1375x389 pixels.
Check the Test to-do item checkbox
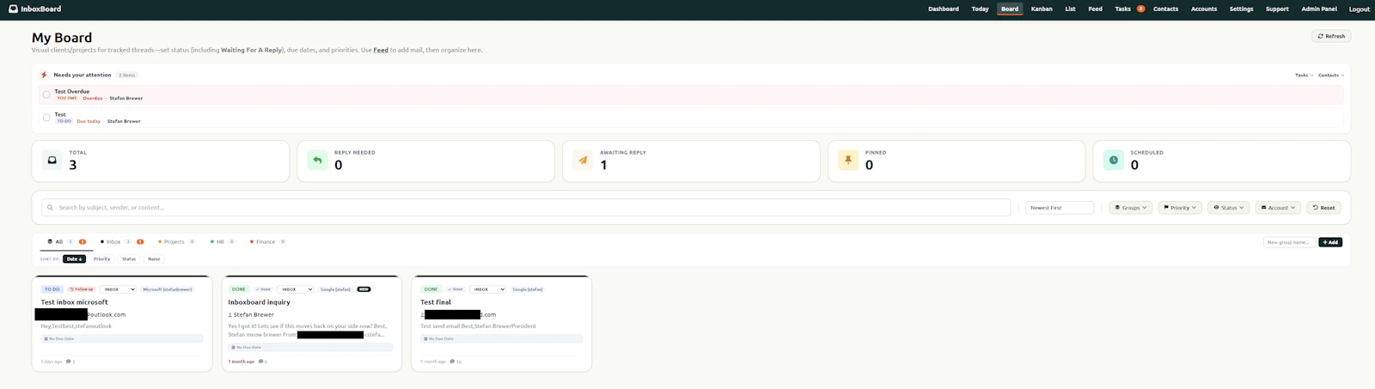click(46, 118)
